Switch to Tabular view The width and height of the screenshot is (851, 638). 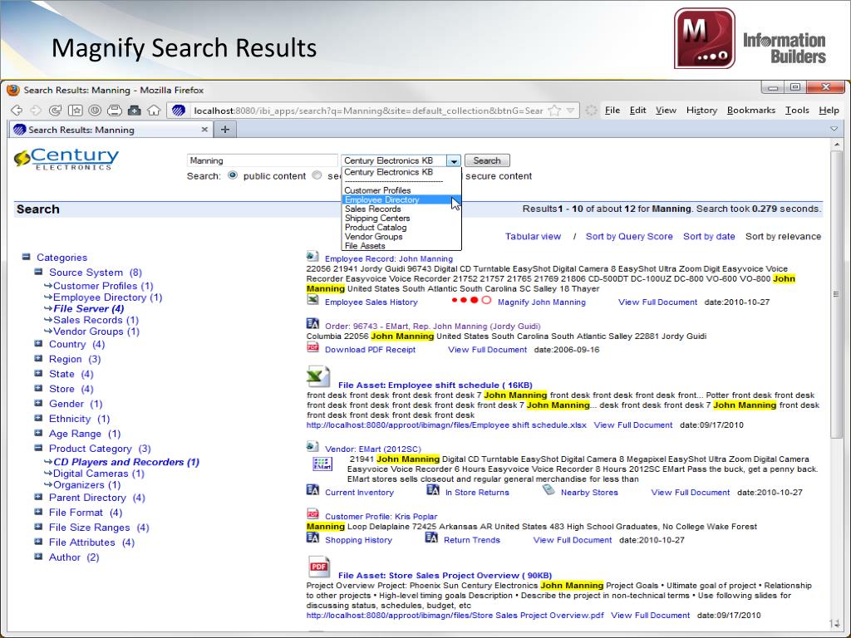pos(533,237)
